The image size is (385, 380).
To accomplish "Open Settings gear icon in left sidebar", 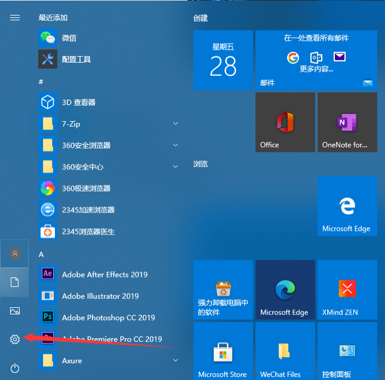I will pyautogui.click(x=15, y=339).
